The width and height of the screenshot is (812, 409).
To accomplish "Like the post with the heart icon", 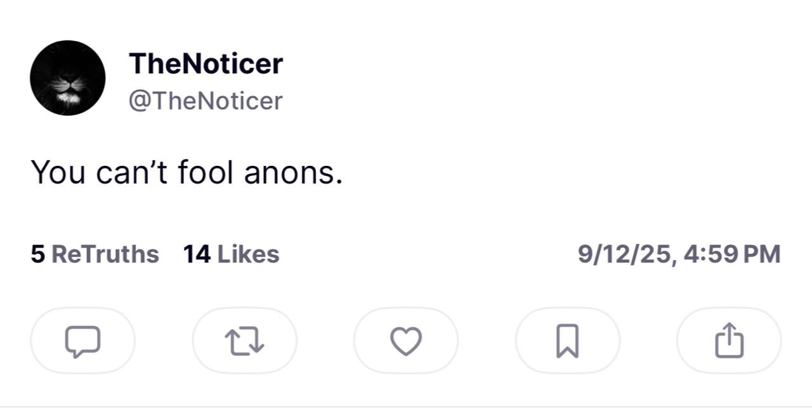I will point(406,341).
